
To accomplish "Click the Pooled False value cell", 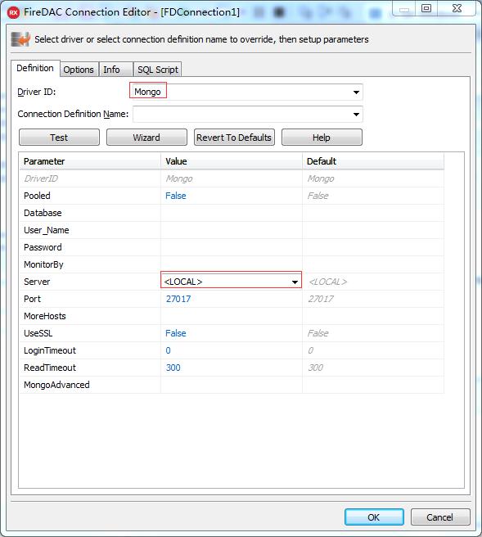I will coord(232,196).
